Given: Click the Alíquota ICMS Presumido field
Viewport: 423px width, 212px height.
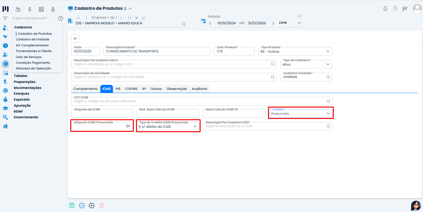Looking at the screenshot, I should point(102,126).
